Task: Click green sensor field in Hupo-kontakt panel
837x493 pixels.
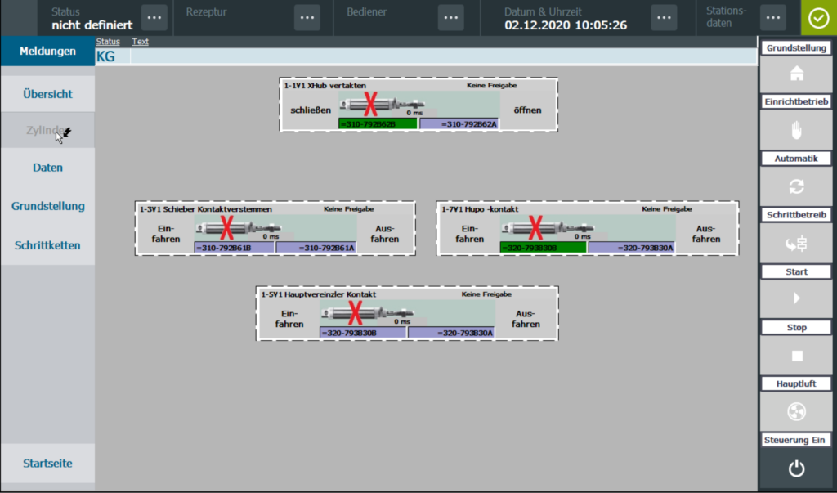Action: 544,248
